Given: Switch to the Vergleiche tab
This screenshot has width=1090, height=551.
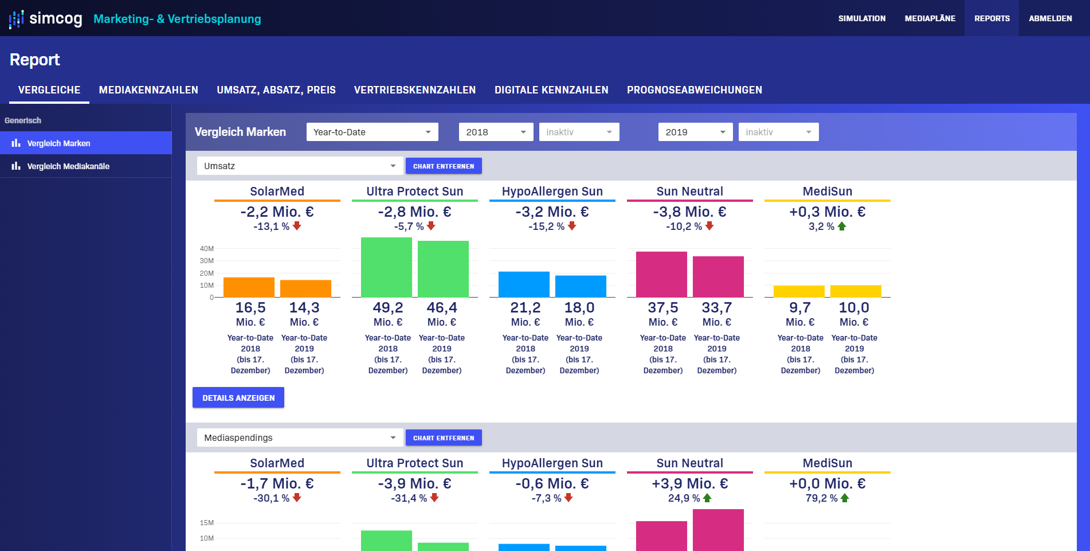Looking at the screenshot, I should click(x=49, y=90).
